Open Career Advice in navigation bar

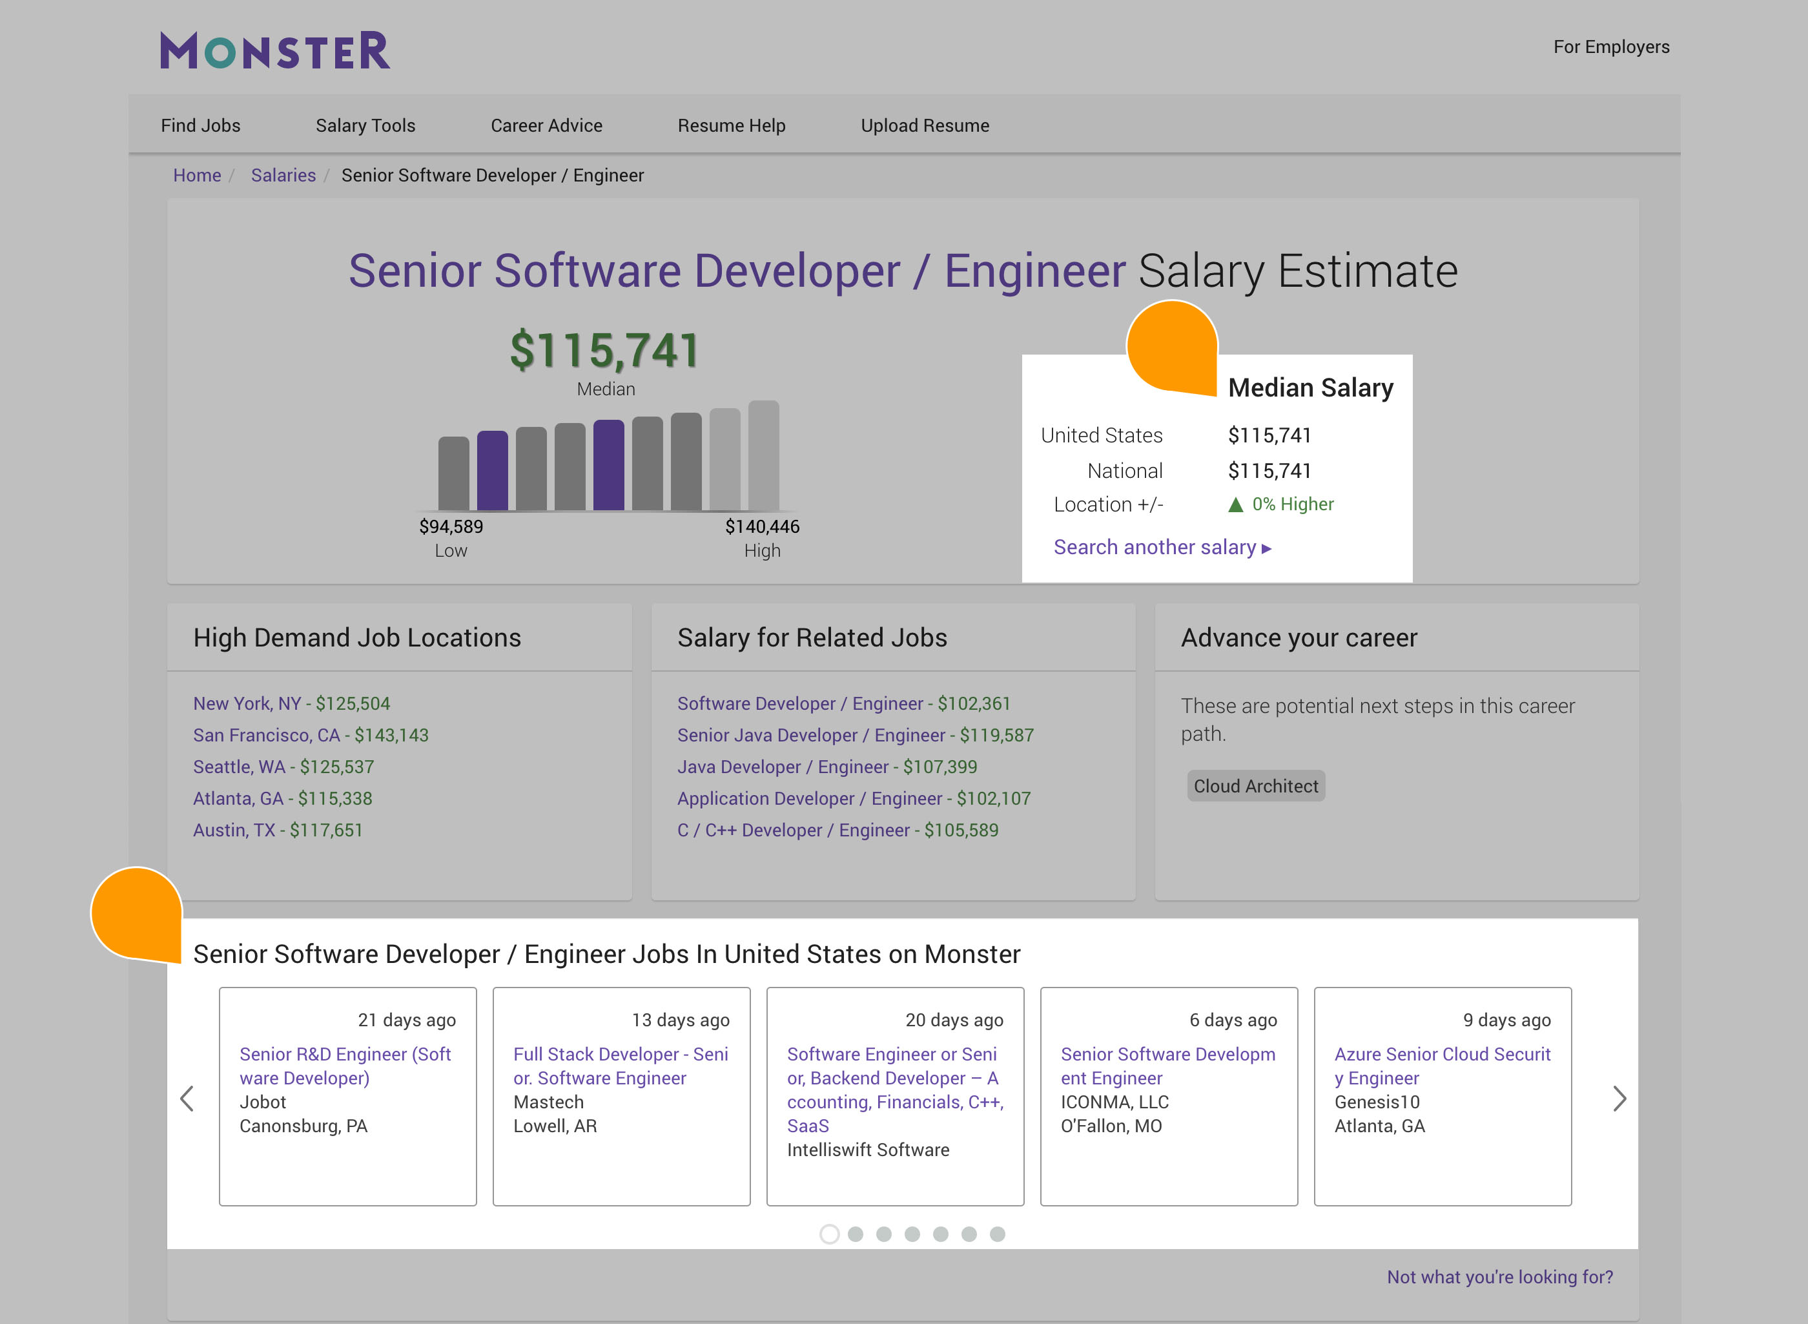point(546,126)
